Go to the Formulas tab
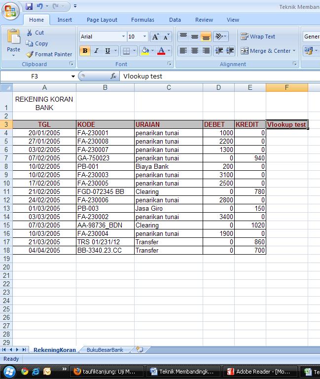The height and width of the screenshot is (379, 320). pyautogui.click(x=142, y=20)
